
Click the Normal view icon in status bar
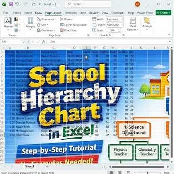point(111,173)
